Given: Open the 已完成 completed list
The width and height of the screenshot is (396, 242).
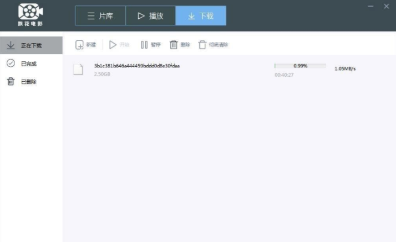Looking at the screenshot, I should (31, 64).
